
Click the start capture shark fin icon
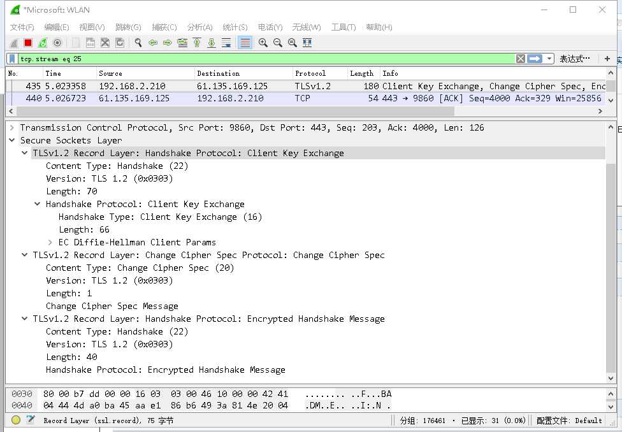(14, 43)
